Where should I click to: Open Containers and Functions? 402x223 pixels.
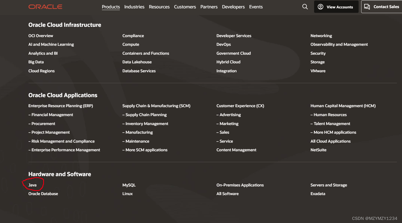pyautogui.click(x=146, y=53)
